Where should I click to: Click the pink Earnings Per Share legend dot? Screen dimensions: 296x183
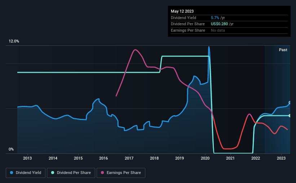[x=102, y=173]
